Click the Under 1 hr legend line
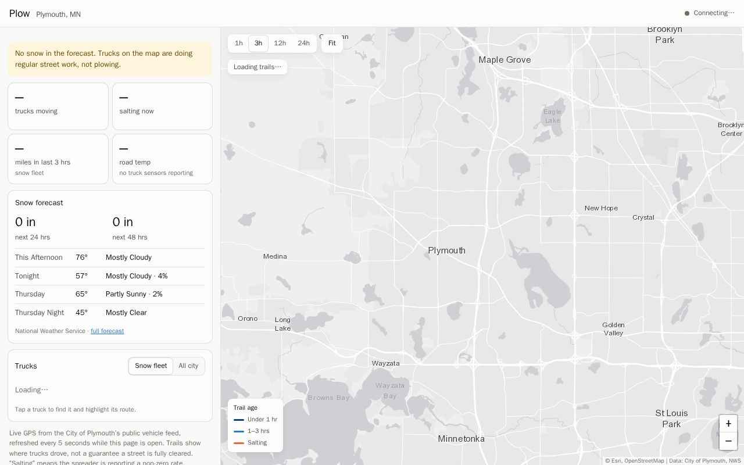 click(x=239, y=420)
